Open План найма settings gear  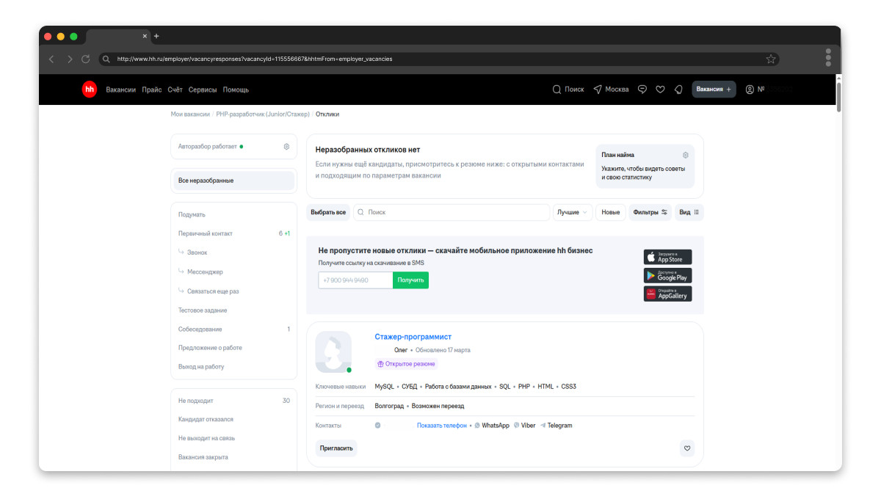click(685, 155)
